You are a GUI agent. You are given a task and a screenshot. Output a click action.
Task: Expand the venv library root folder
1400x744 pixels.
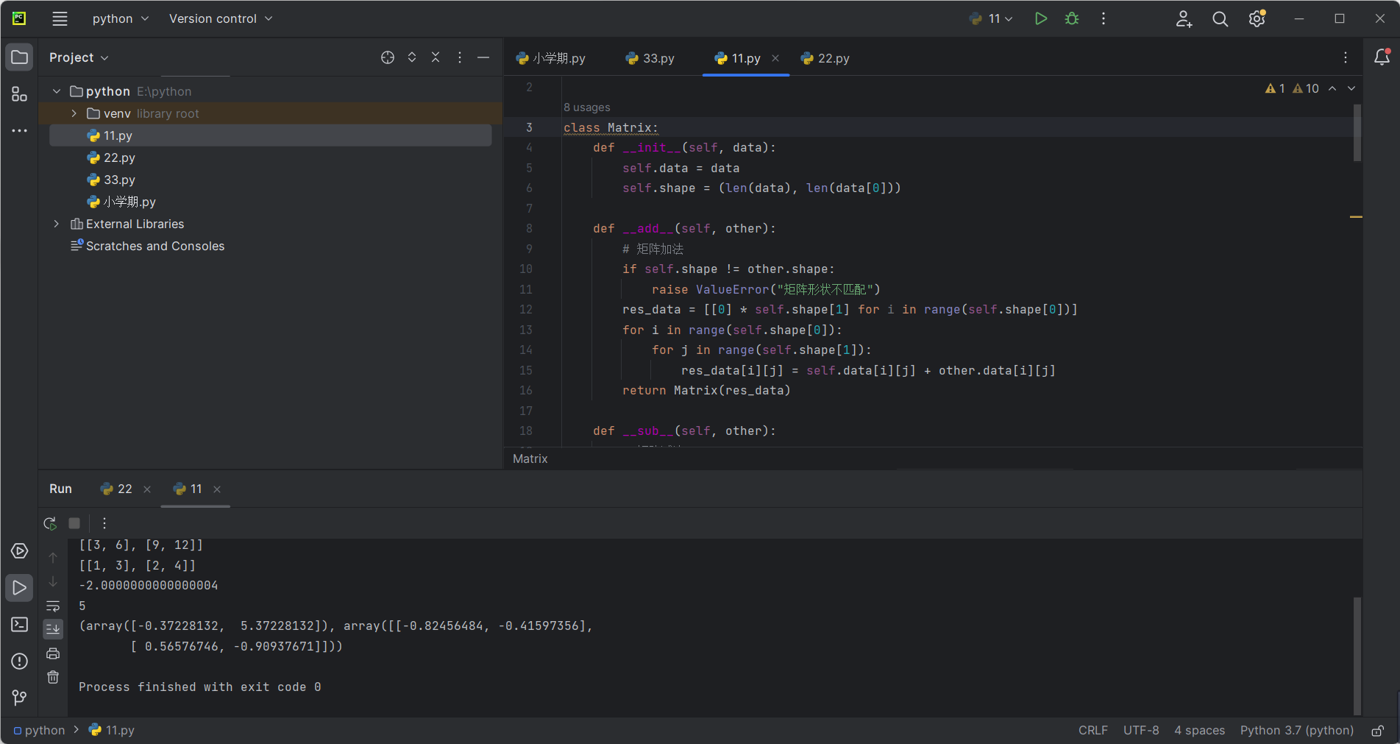[x=74, y=113]
